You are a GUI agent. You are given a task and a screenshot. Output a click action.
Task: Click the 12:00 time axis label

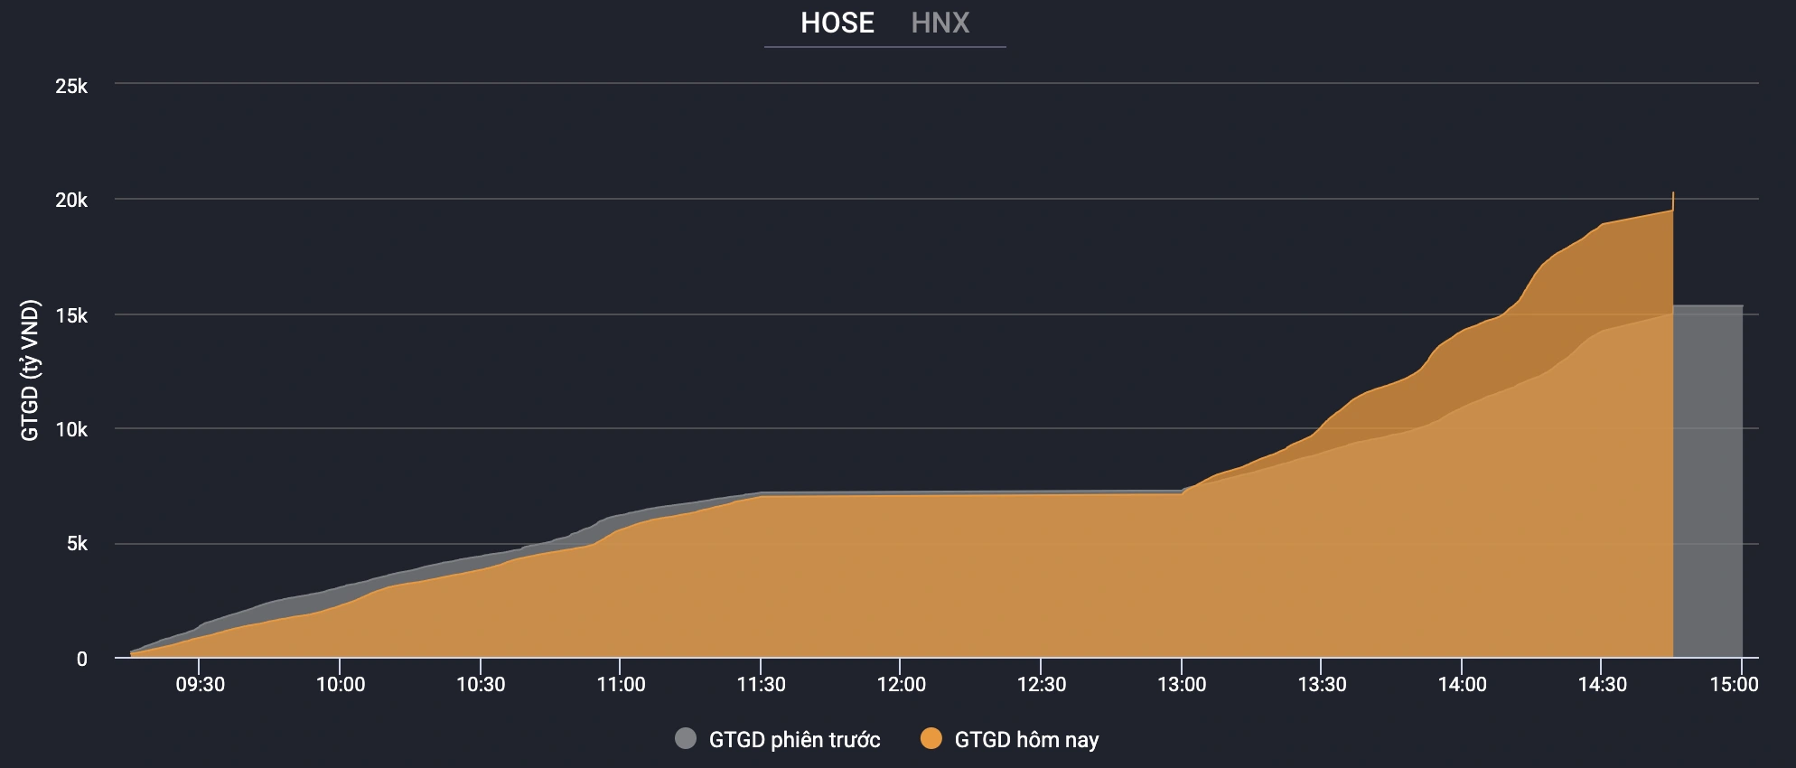click(902, 684)
